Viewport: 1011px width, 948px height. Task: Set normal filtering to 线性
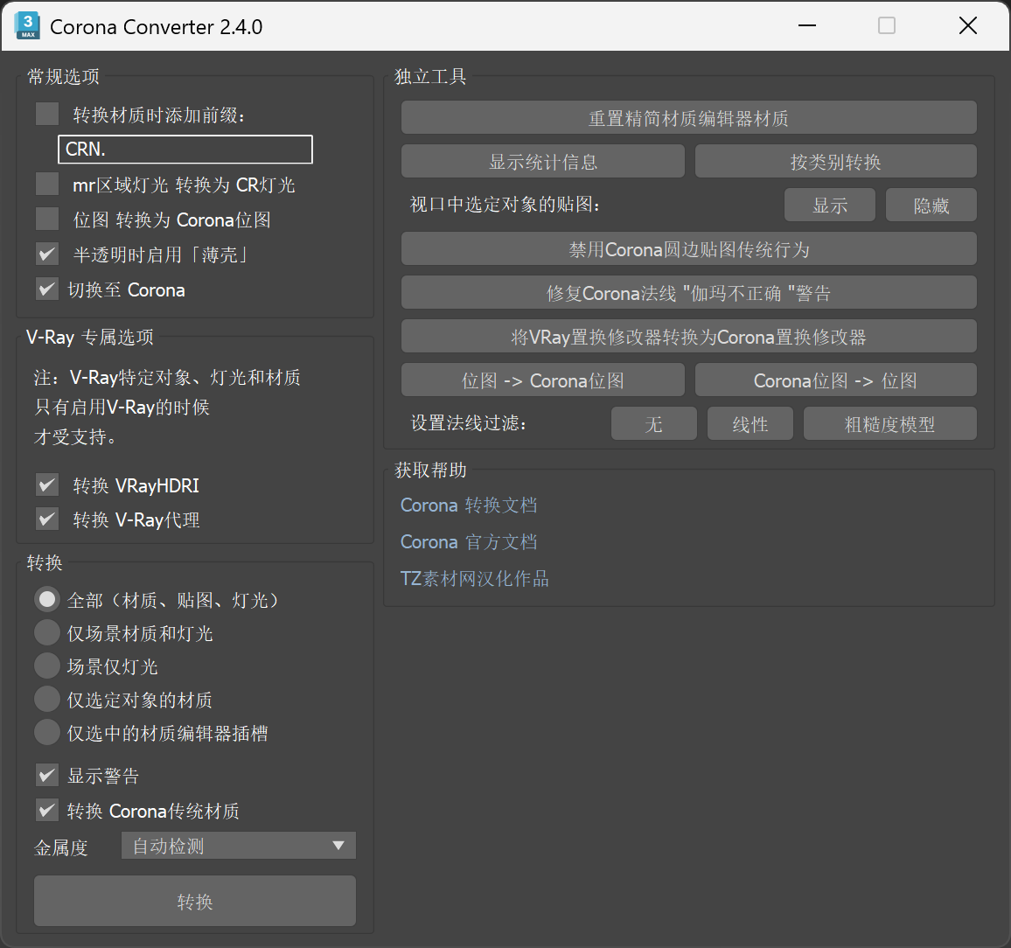(750, 423)
